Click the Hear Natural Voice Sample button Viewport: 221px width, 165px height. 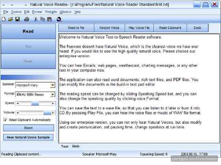pyautogui.click(x=28, y=137)
